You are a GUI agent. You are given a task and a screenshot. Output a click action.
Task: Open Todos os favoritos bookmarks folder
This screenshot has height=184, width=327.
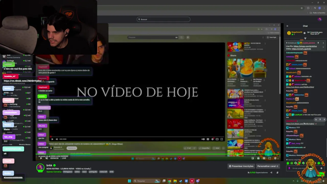point(318,13)
